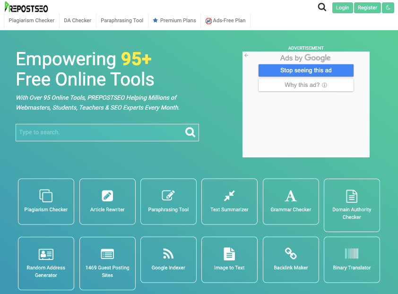The image size is (398, 294).
Task: Open Random Address Generator card label
Action: click(46, 271)
